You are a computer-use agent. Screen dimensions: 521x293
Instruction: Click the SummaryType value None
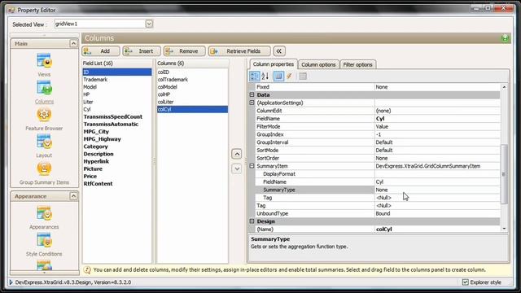coord(437,190)
